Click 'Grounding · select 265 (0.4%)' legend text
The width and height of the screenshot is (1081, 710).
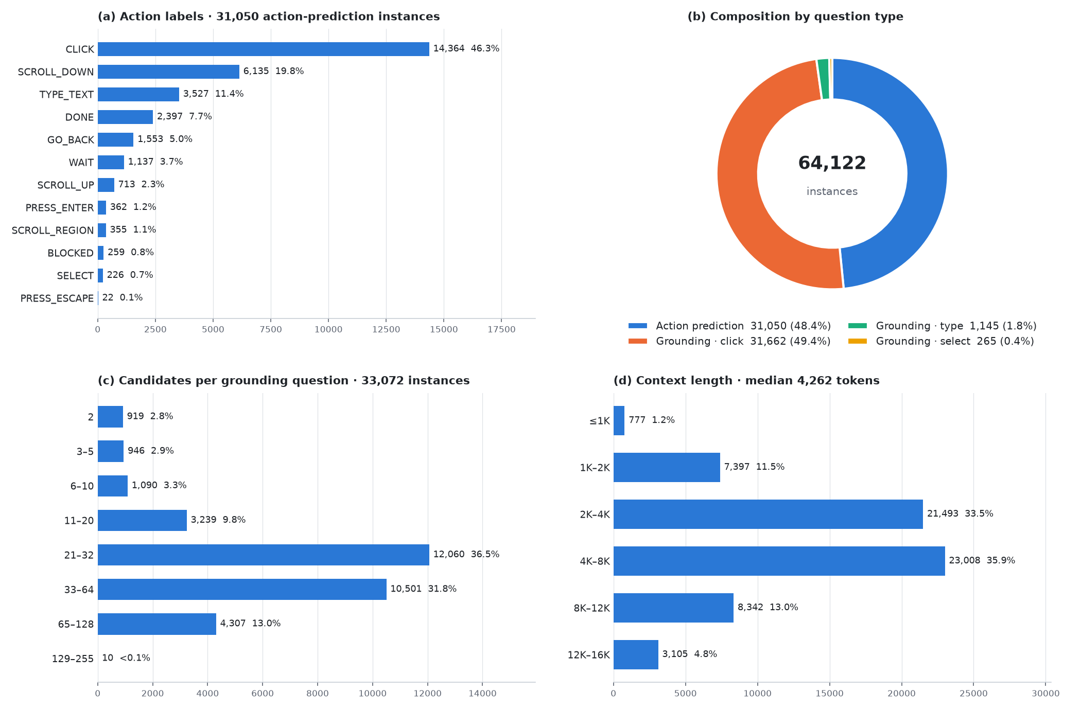955,341
